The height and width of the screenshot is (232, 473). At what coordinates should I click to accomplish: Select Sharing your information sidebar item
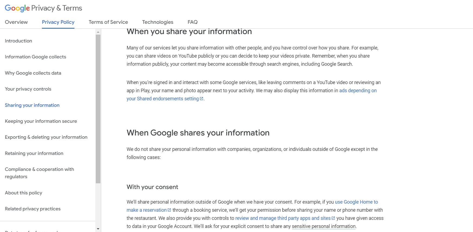[32, 105]
